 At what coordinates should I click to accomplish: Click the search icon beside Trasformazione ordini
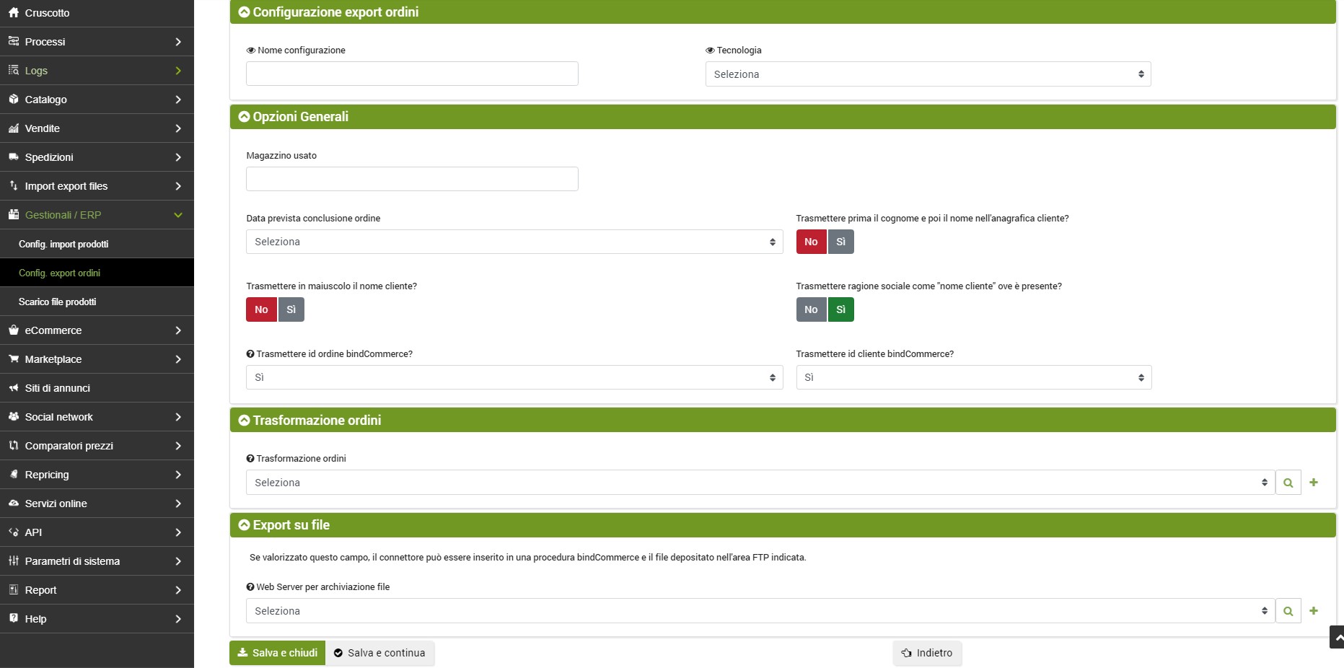tap(1288, 483)
